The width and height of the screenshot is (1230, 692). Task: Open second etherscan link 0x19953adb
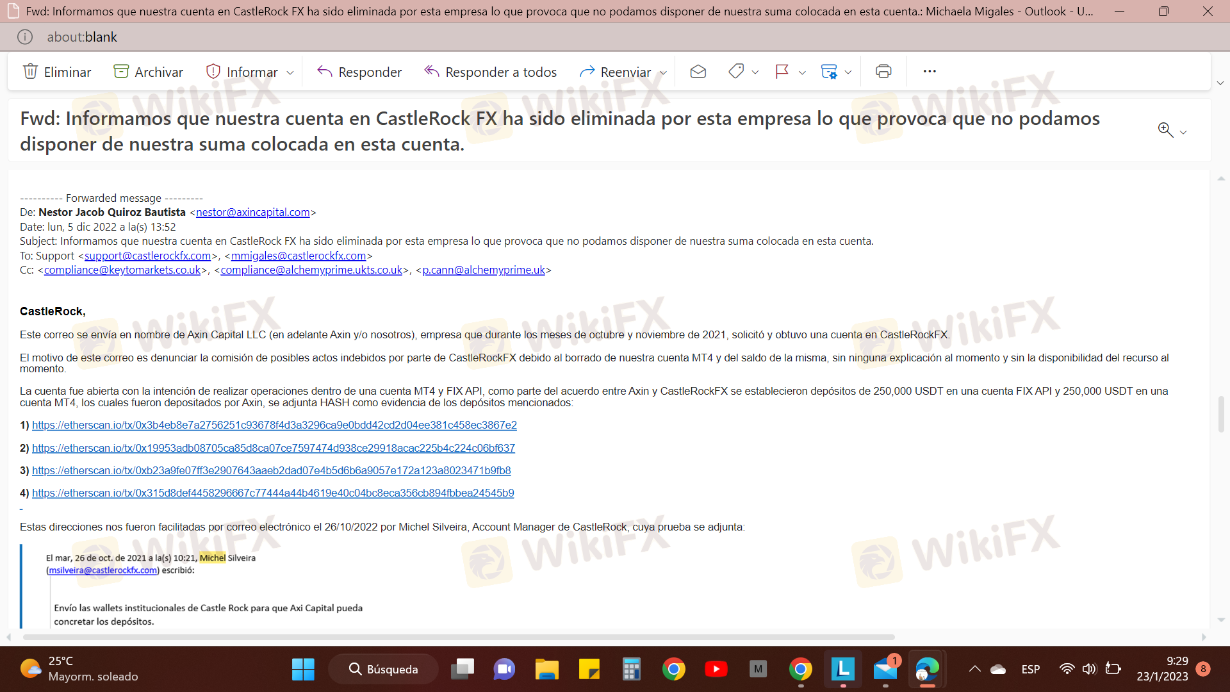(274, 448)
